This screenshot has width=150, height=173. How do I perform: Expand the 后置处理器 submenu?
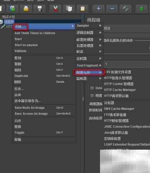[x=89, y=46]
